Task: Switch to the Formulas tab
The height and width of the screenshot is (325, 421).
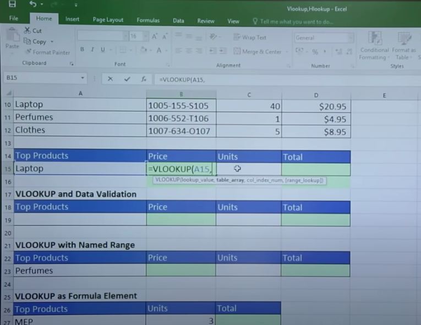Action: (x=148, y=20)
